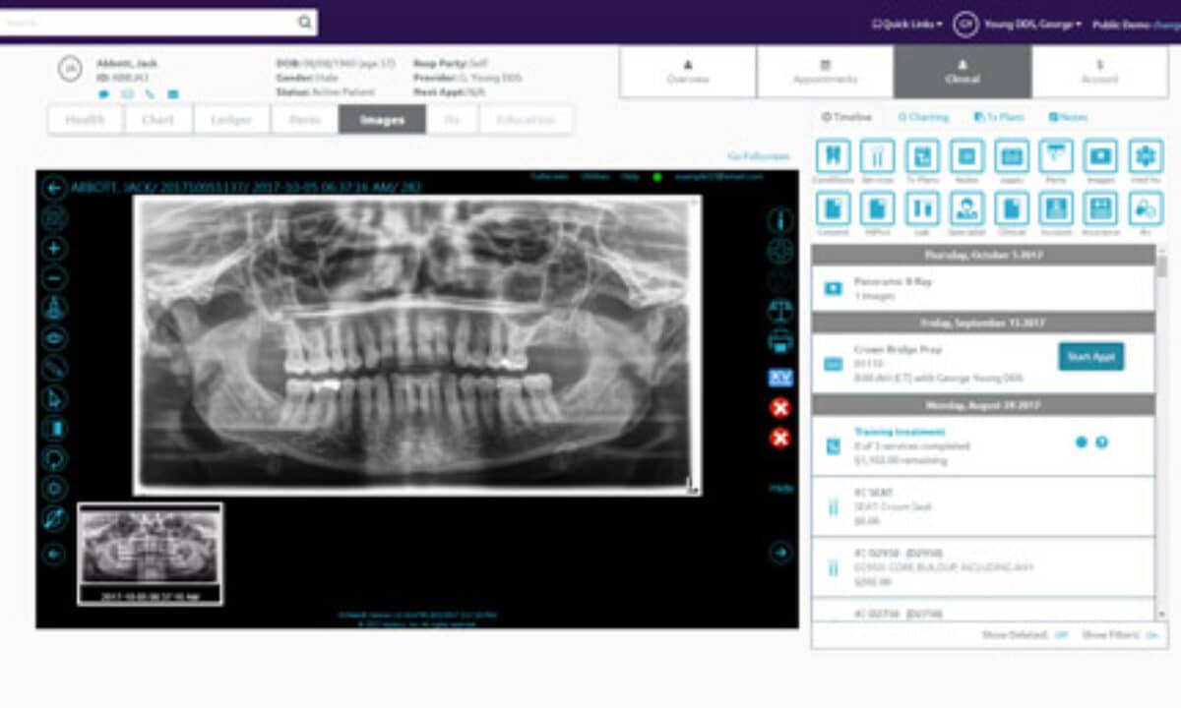The height and width of the screenshot is (708, 1181).
Task: Switch to the Charting sub-tab
Action: 923,117
